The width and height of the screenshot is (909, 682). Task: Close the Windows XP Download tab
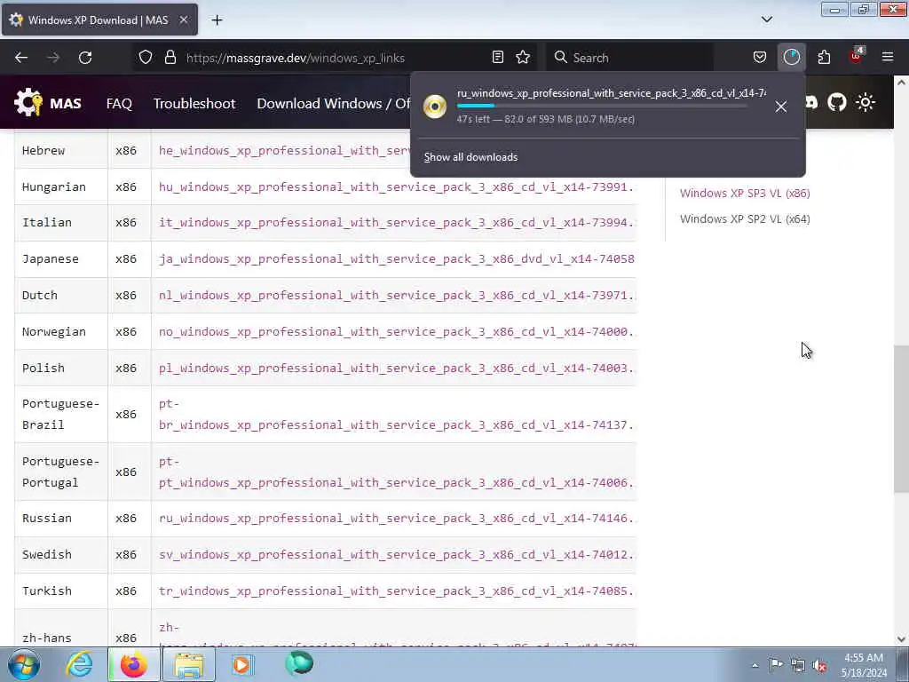183,20
